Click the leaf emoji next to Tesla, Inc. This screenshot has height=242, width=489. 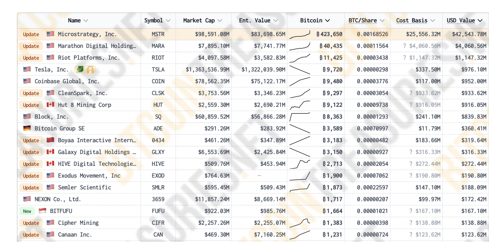click(80, 69)
